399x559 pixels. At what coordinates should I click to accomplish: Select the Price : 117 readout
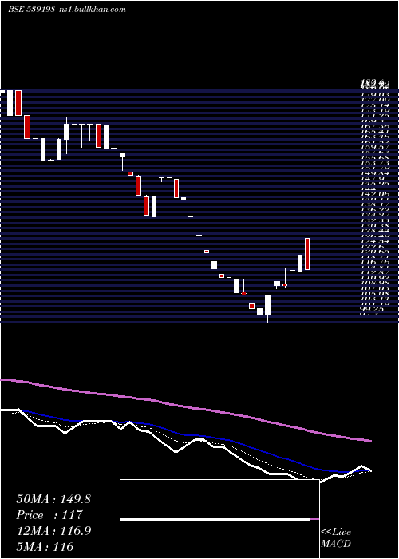coord(49,514)
